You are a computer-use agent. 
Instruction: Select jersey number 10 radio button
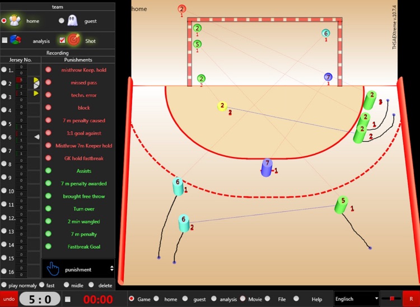pos(4,190)
